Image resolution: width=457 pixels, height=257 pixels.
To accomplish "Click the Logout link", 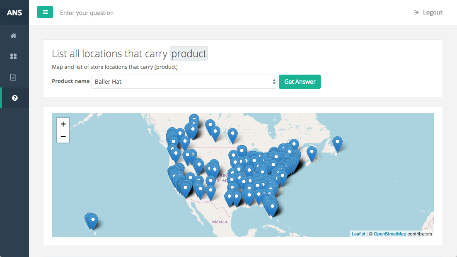I will click(x=432, y=12).
